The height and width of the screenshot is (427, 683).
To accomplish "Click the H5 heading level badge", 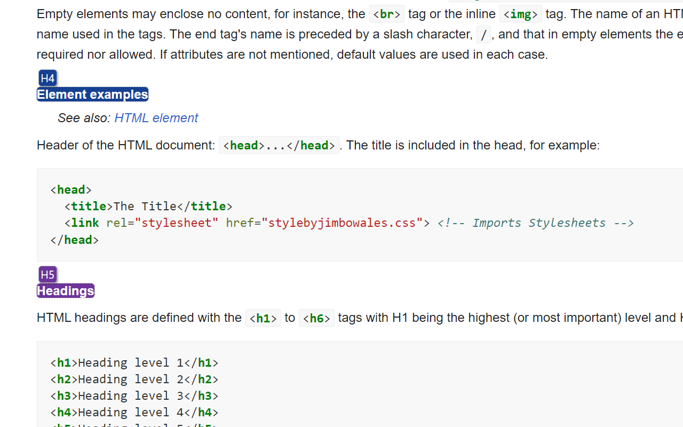I will pos(47,274).
